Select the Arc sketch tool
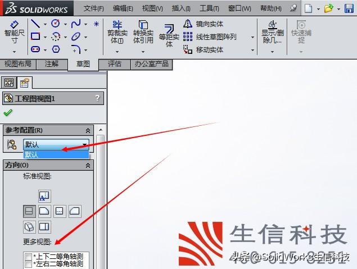This screenshot has height=269, width=357. (56, 37)
